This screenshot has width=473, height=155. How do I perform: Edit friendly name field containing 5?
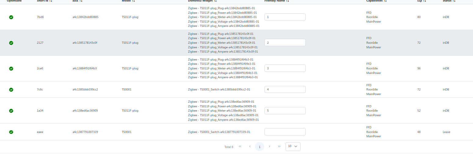285,111
